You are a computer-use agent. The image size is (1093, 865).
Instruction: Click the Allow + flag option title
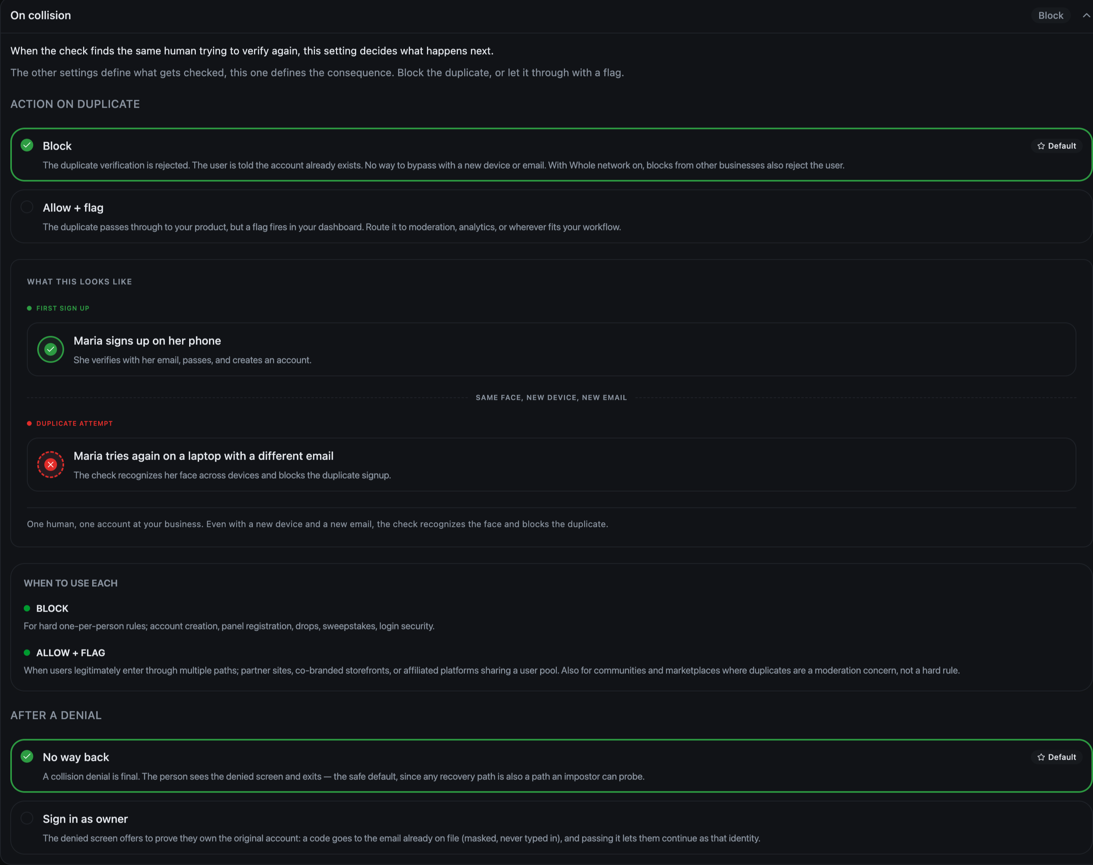coord(73,208)
